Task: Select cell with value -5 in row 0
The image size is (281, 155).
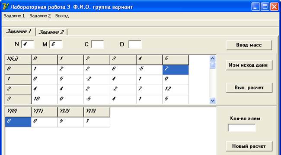Action: [x=149, y=70]
